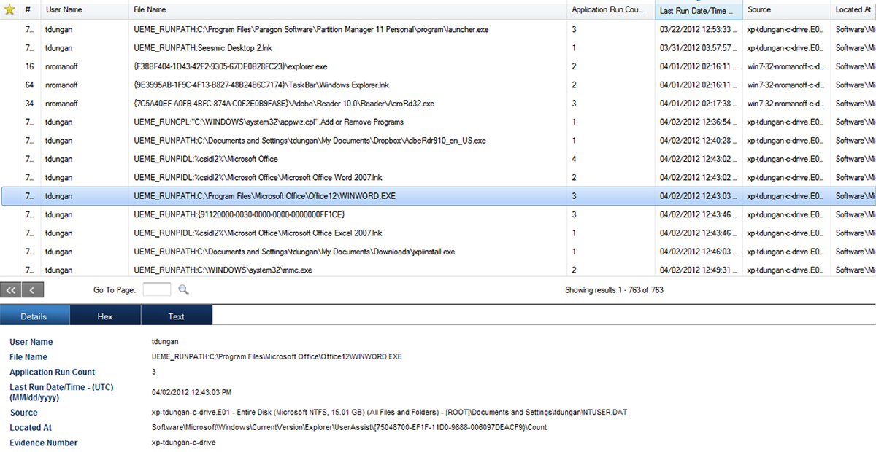Click the star bookmark column header
The width and height of the screenshot is (876, 452).
coord(9,9)
